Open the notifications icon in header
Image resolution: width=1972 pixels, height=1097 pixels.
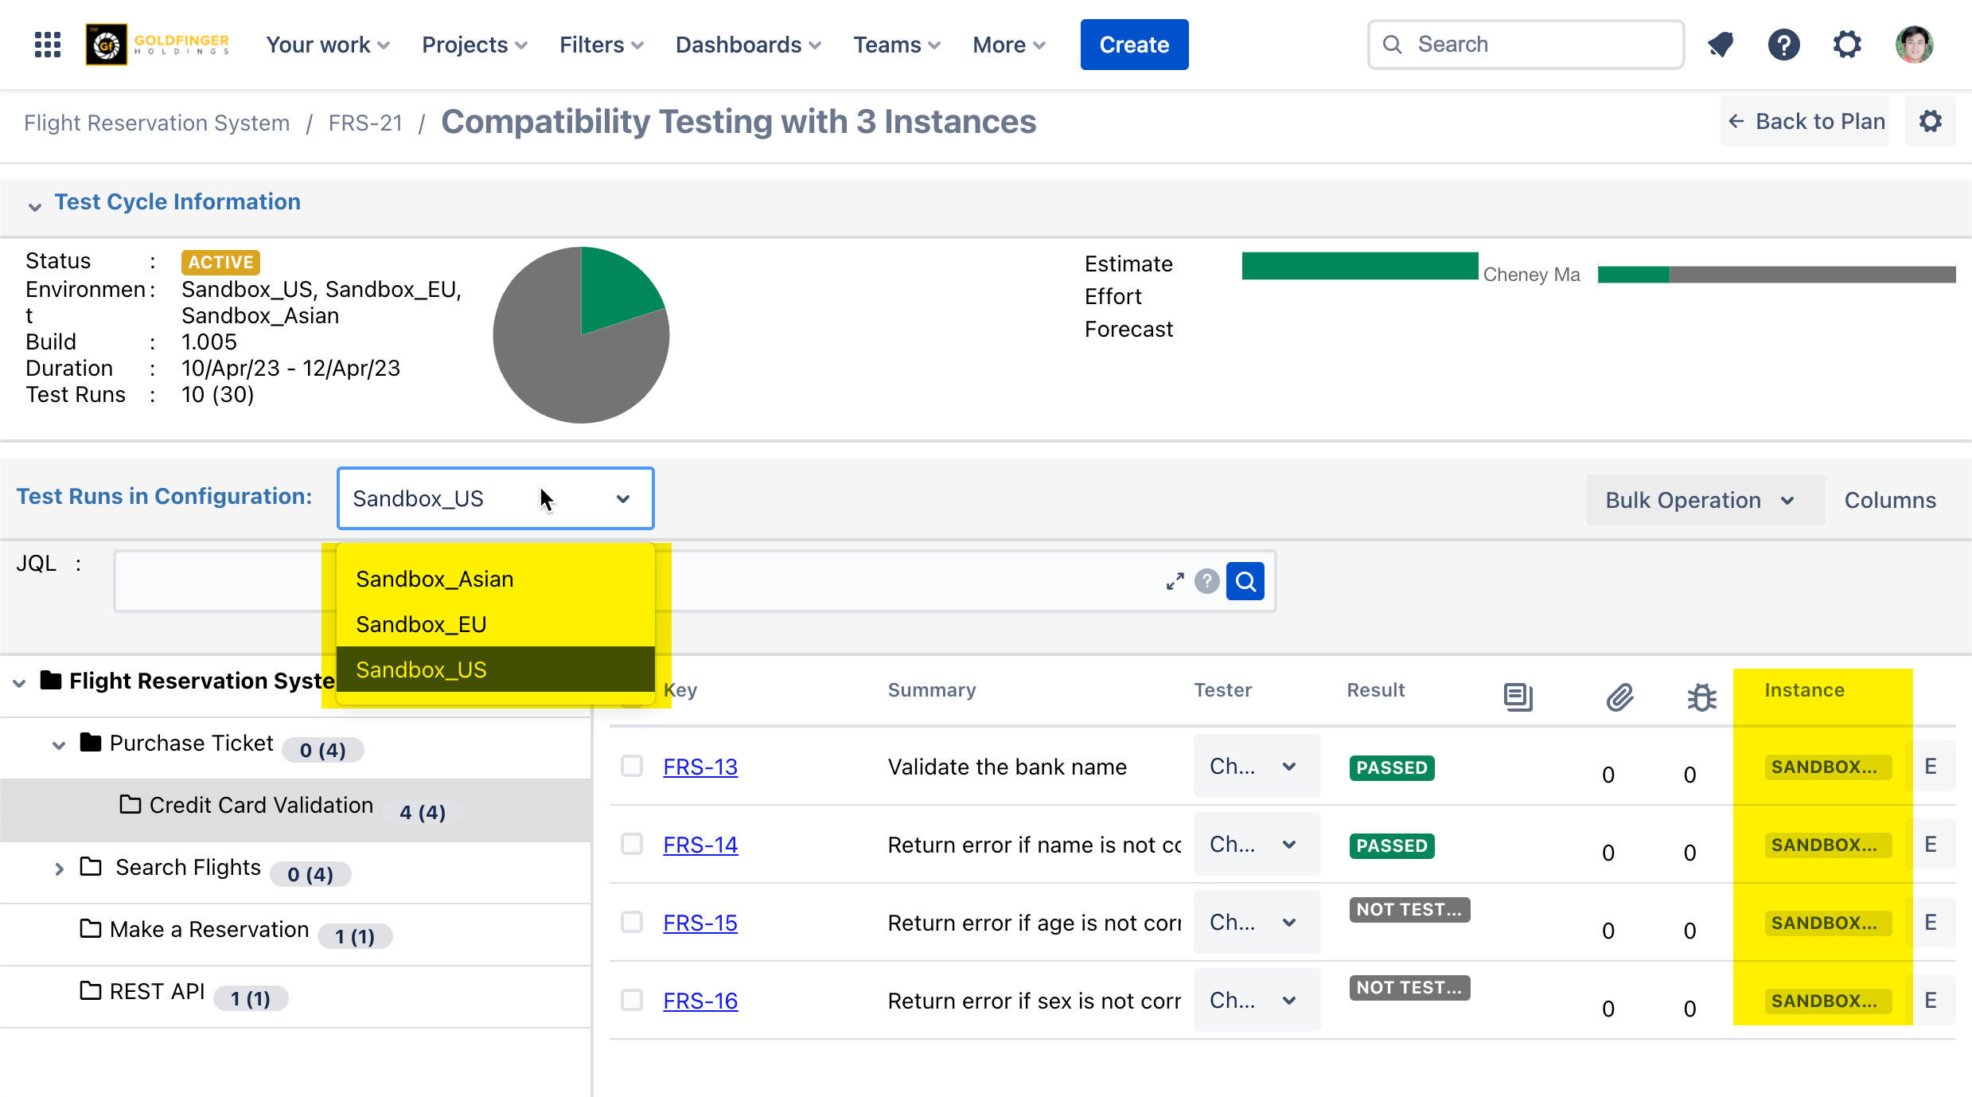pos(1721,45)
